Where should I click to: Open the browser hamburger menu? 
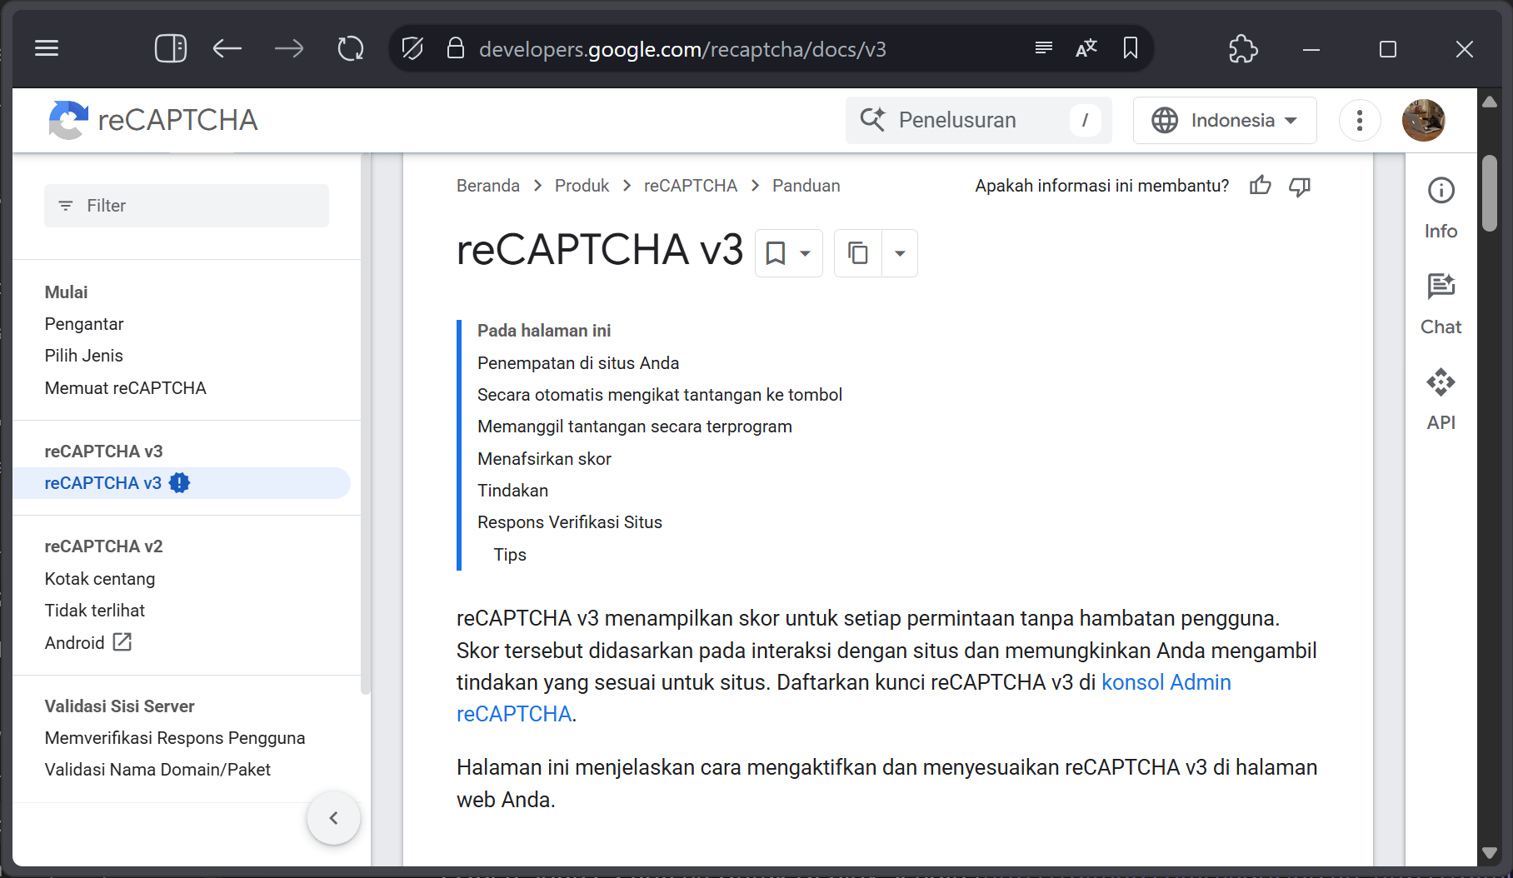47,48
